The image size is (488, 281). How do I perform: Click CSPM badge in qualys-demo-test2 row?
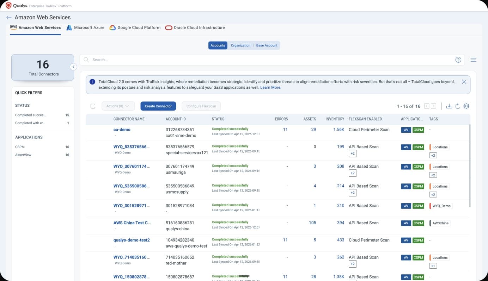pyautogui.click(x=418, y=241)
